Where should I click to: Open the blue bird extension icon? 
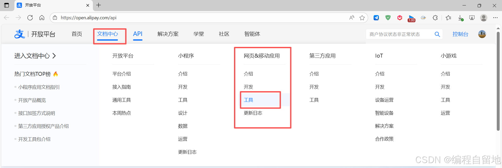376,18
